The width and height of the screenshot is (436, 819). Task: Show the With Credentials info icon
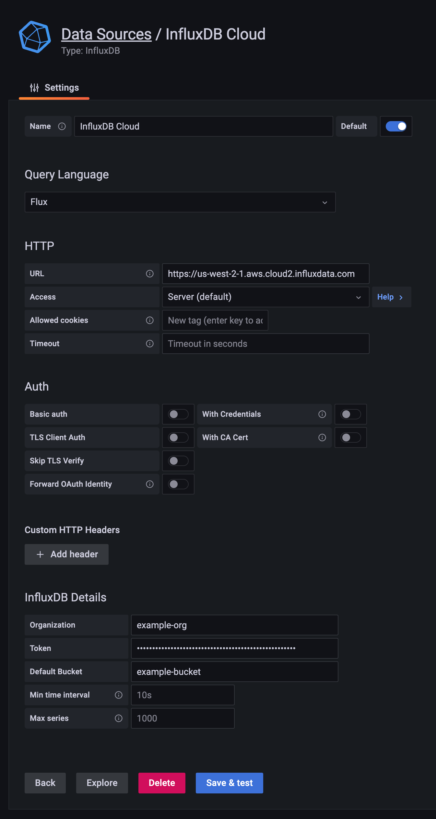pos(322,414)
